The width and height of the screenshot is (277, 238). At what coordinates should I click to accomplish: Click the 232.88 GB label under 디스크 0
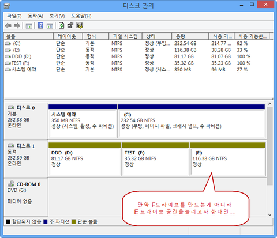point(18,120)
